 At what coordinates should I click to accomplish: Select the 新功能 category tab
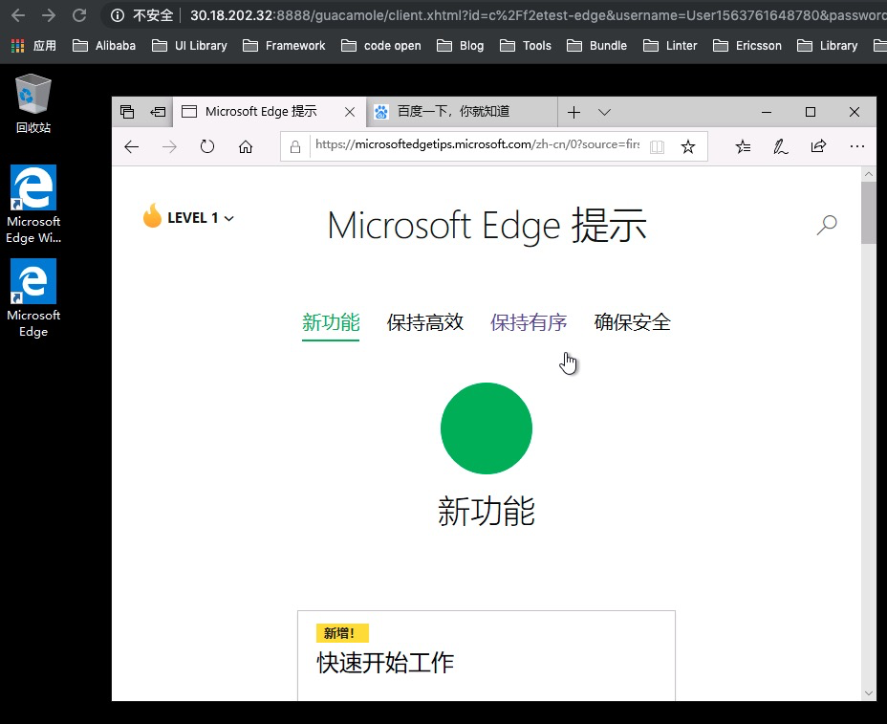pyautogui.click(x=331, y=322)
